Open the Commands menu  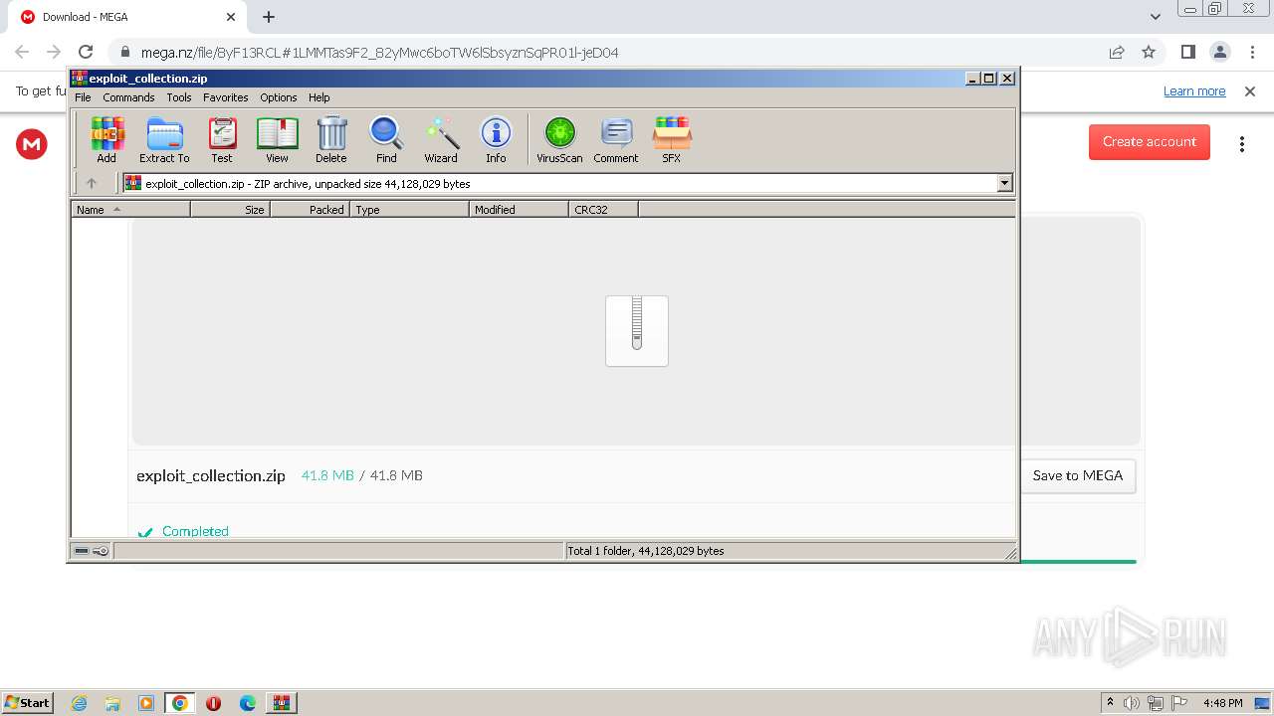click(128, 97)
